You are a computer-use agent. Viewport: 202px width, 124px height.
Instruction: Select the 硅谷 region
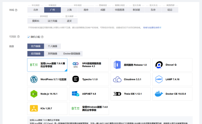click(170, 10)
